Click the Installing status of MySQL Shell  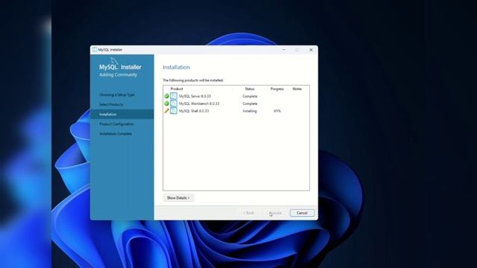click(250, 111)
